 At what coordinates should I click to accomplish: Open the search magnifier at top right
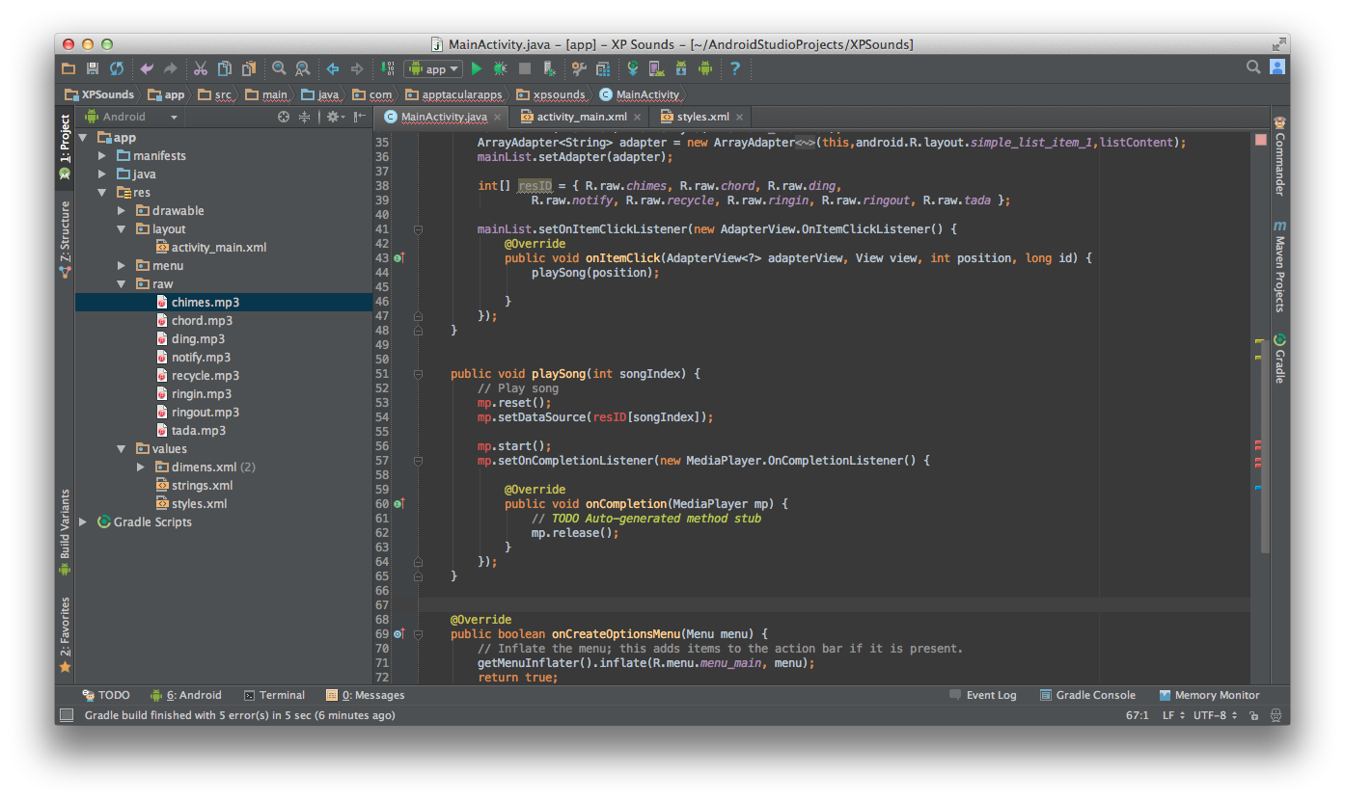pyautogui.click(x=1253, y=67)
